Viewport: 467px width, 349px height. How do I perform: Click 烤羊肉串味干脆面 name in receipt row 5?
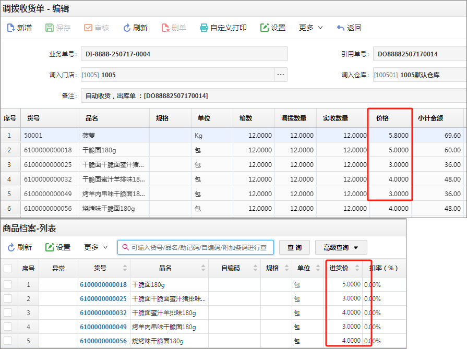[x=113, y=194]
